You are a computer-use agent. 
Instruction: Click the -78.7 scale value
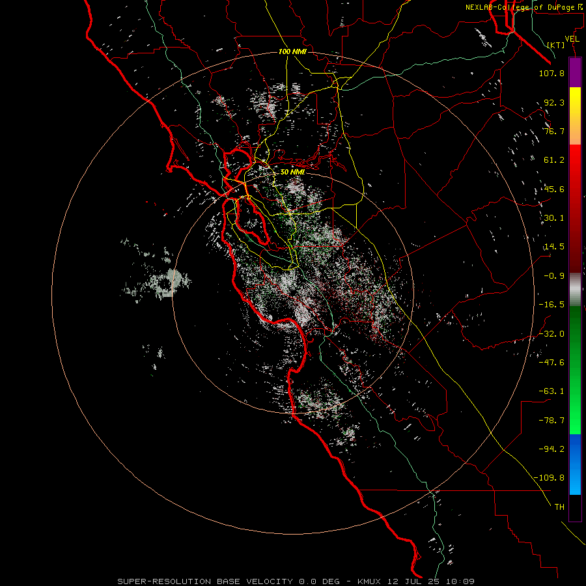click(x=551, y=421)
